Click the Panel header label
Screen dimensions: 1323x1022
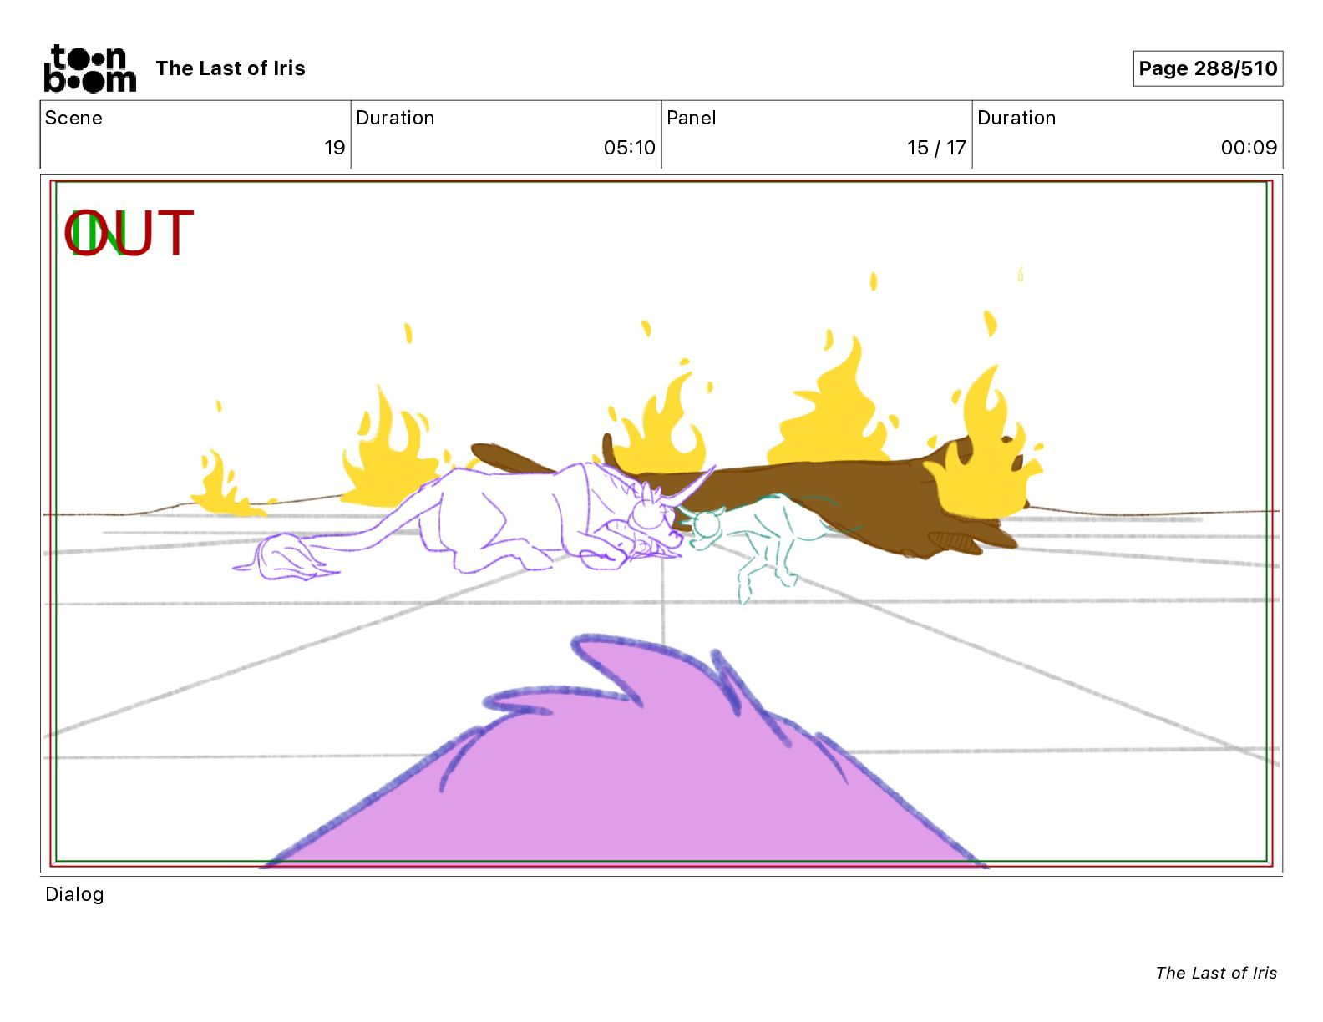(x=692, y=118)
